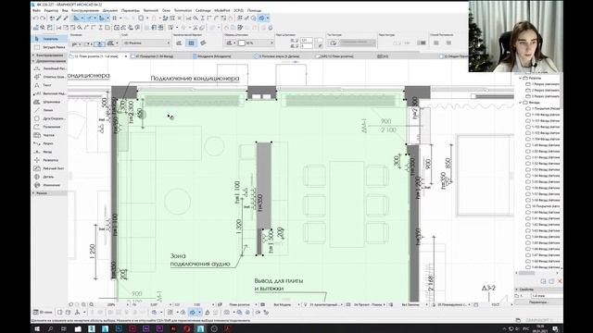
Task: Click the magnifier zoom icon in bottom bar
Action: pos(92,304)
